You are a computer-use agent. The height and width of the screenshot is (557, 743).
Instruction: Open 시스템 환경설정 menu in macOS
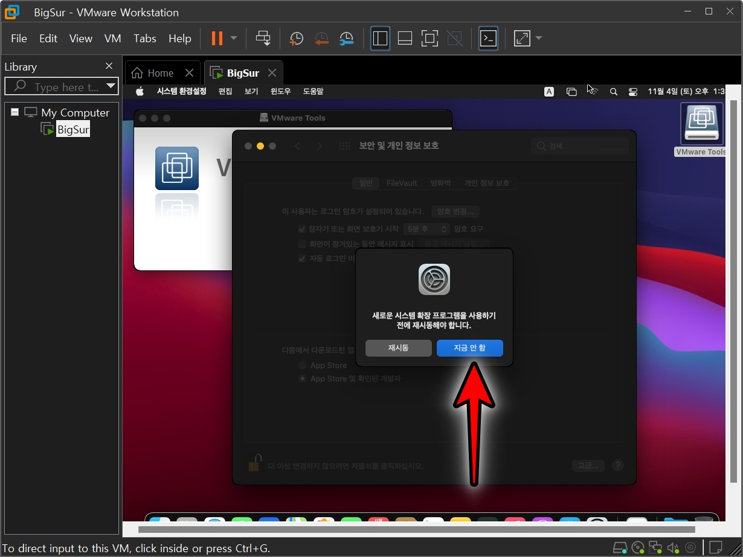point(181,91)
